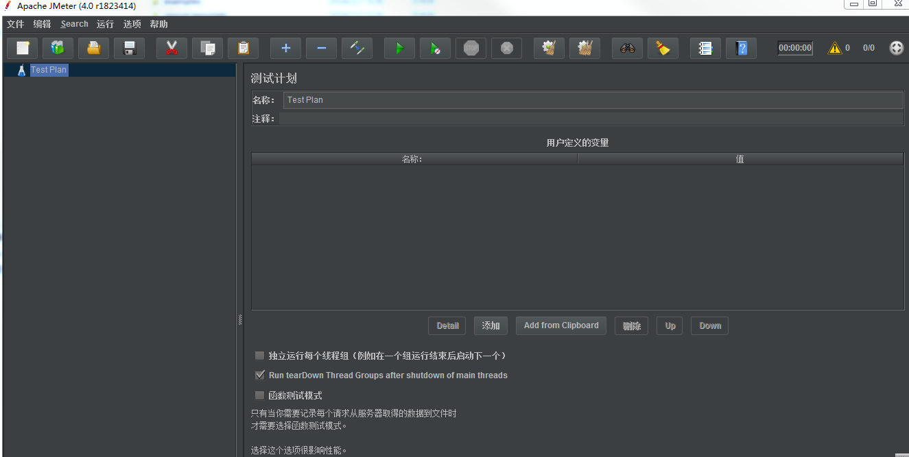Click the 添加 button
The image size is (909, 457).
point(491,325)
